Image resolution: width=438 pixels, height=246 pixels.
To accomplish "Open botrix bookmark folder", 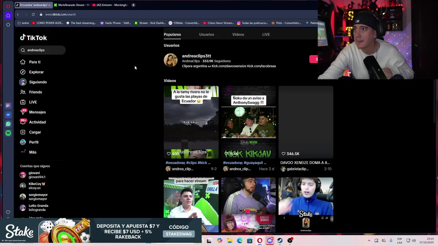I will tap(23, 23).
